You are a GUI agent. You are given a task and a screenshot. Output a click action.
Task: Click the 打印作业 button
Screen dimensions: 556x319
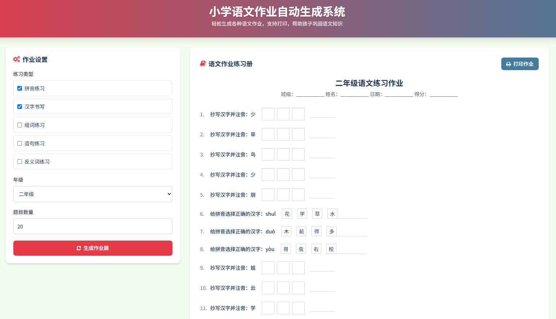pos(520,64)
